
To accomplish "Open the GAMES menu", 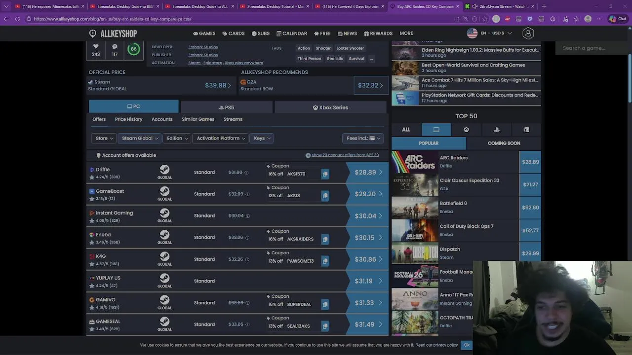I will pos(204,34).
